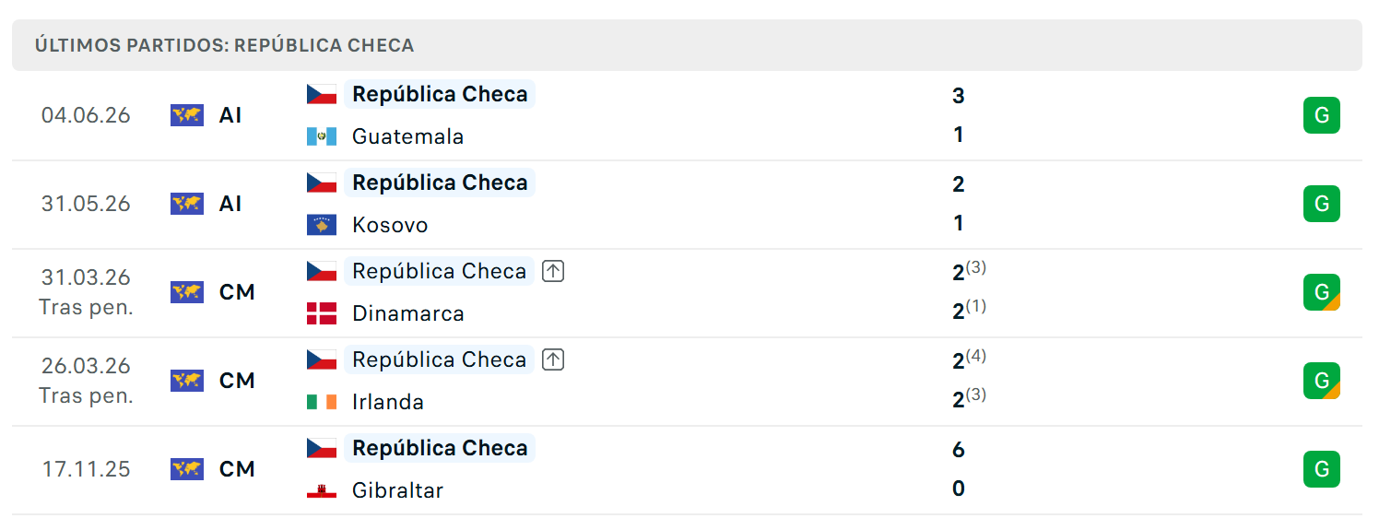Image resolution: width=1379 pixels, height=530 pixels.
Task: Open República Checa team in Guatemala match
Action: tap(440, 94)
